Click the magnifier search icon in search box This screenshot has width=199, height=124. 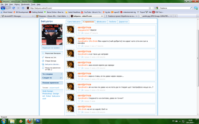click(191, 8)
